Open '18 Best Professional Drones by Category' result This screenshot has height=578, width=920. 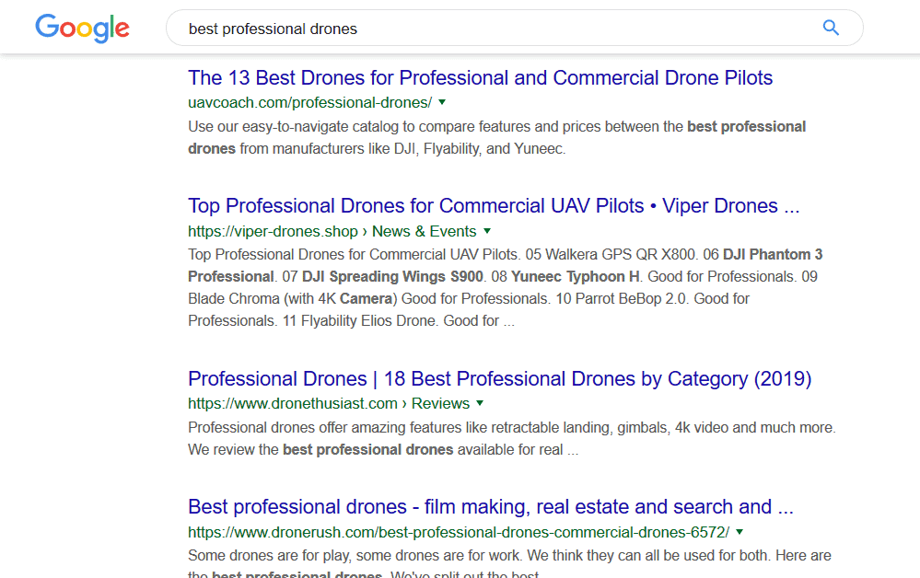point(499,378)
